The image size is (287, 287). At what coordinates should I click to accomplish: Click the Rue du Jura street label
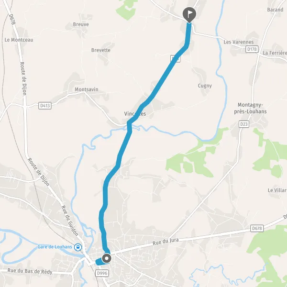[166, 242]
